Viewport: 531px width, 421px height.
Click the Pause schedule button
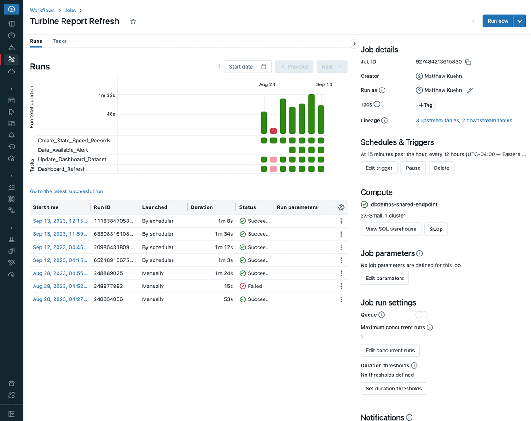pyautogui.click(x=413, y=168)
